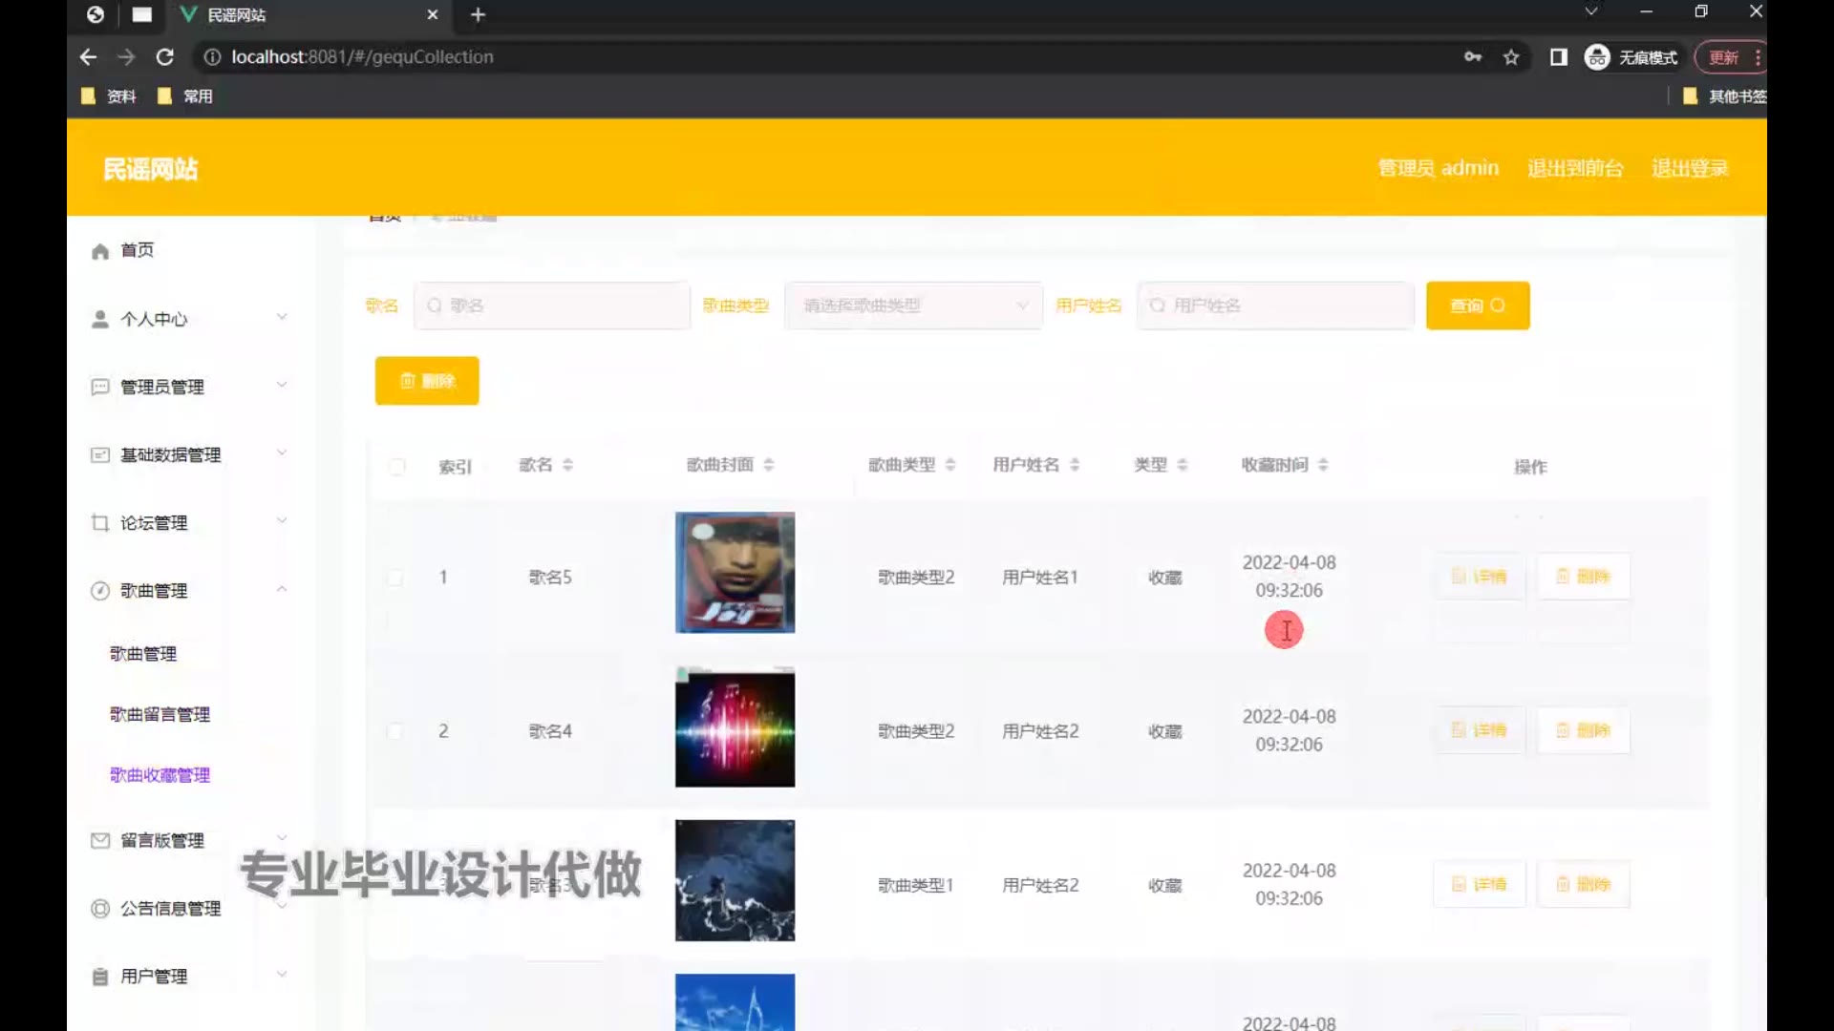Reload the page with browser refresh icon
Viewport: 1834px width, 1031px height.
tap(164, 57)
